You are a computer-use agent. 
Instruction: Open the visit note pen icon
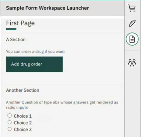(x=132, y=23)
